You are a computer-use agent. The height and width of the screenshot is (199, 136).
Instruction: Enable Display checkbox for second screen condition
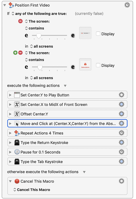(98, 65)
